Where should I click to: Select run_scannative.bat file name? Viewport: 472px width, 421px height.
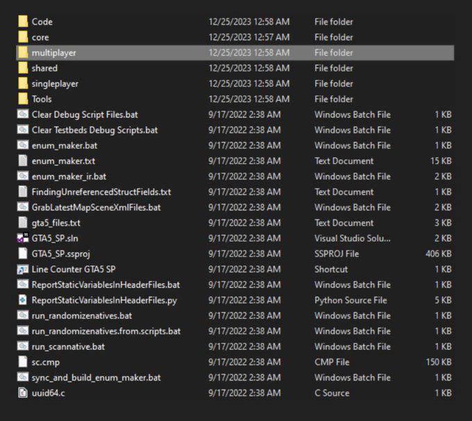pos(68,347)
